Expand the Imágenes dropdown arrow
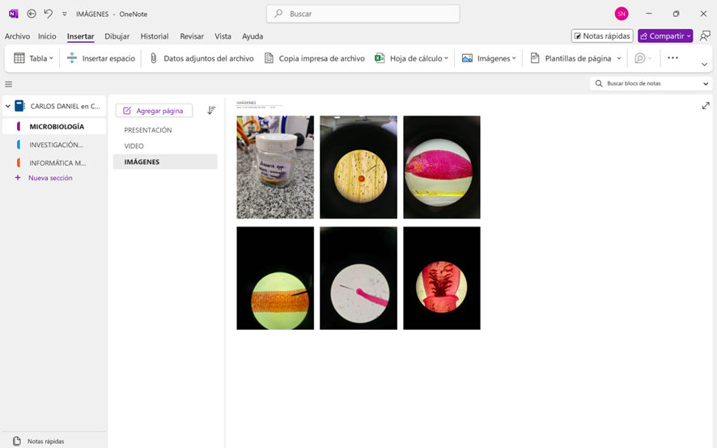 coord(514,58)
